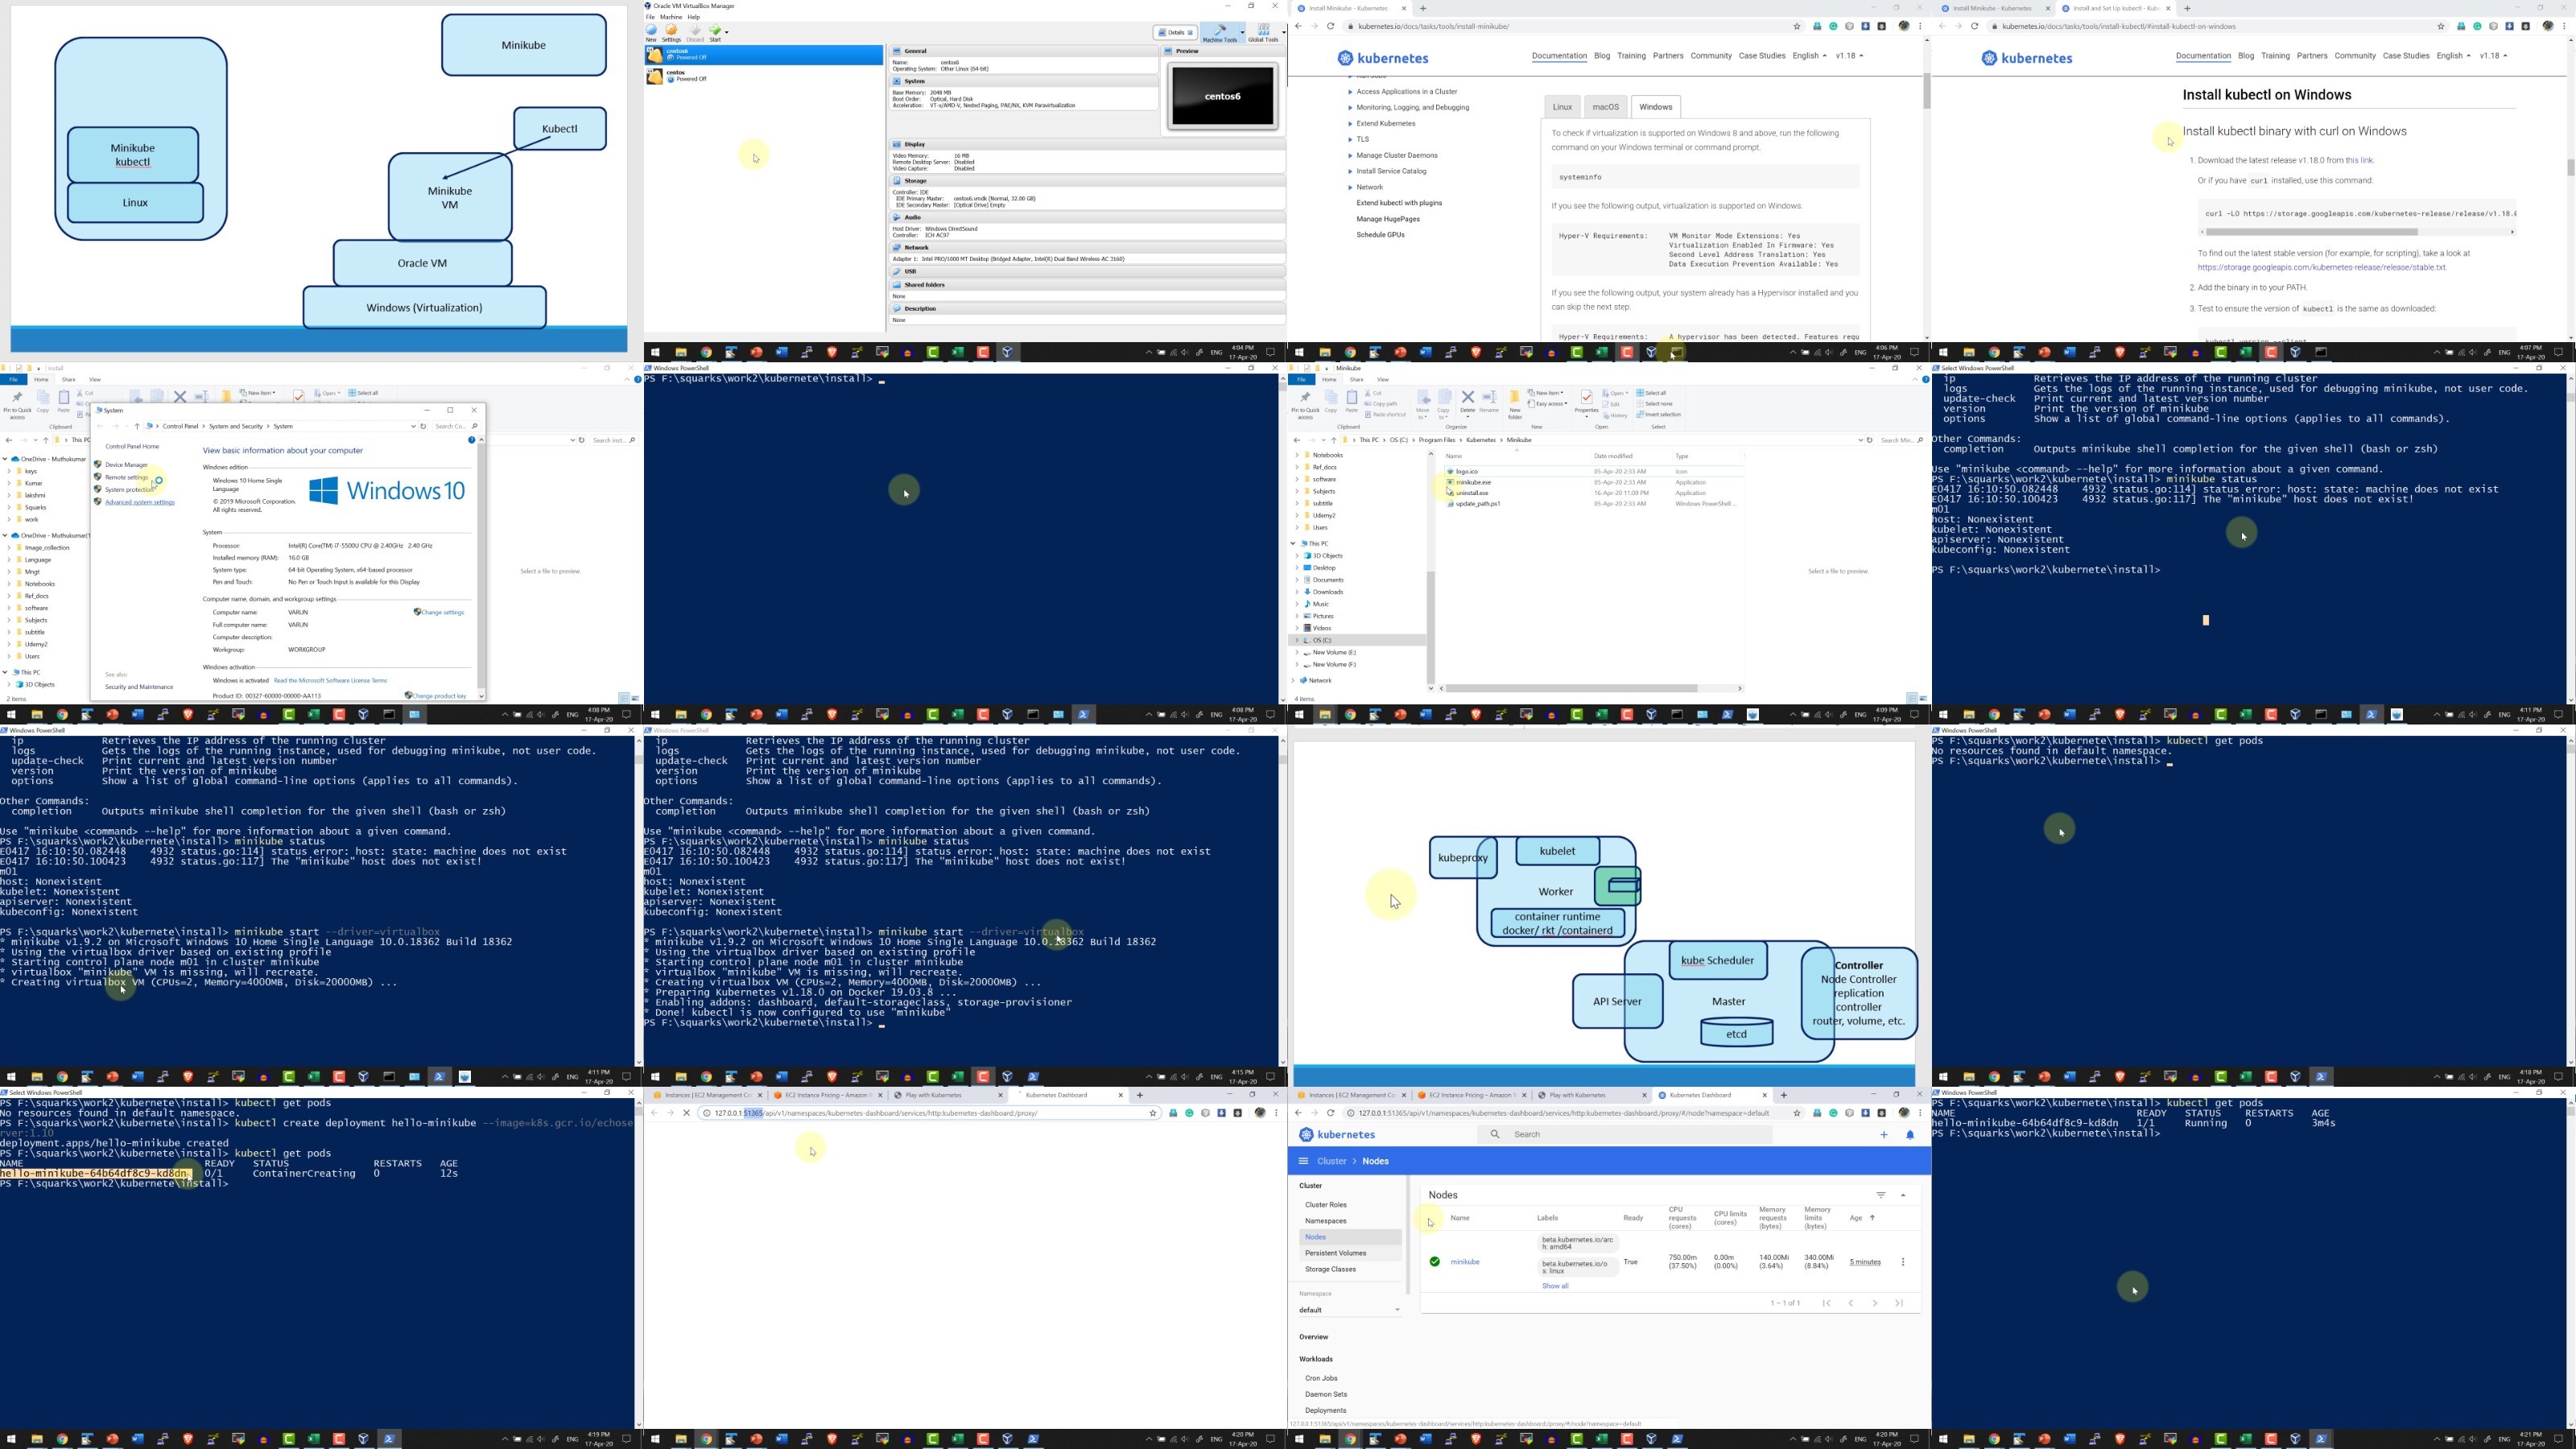
Task: Open the hamburger menu beside Cluster breadcrumb
Action: 1303,1161
